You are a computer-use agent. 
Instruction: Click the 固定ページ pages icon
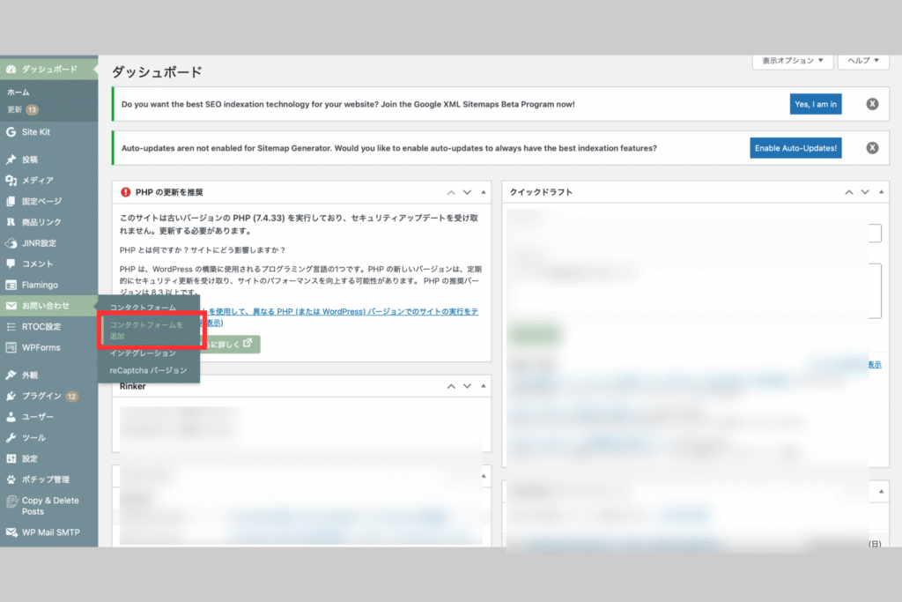(x=11, y=201)
